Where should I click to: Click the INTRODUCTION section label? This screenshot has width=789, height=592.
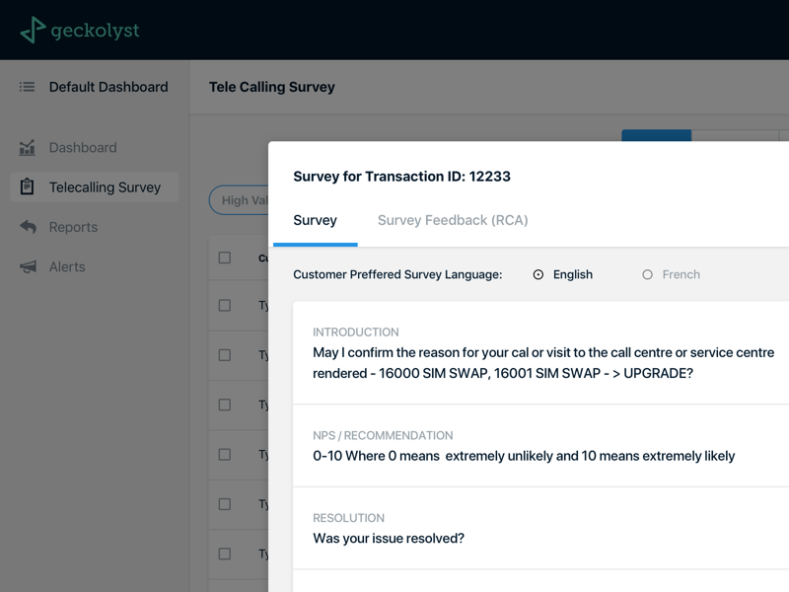click(x=356, y=333)
